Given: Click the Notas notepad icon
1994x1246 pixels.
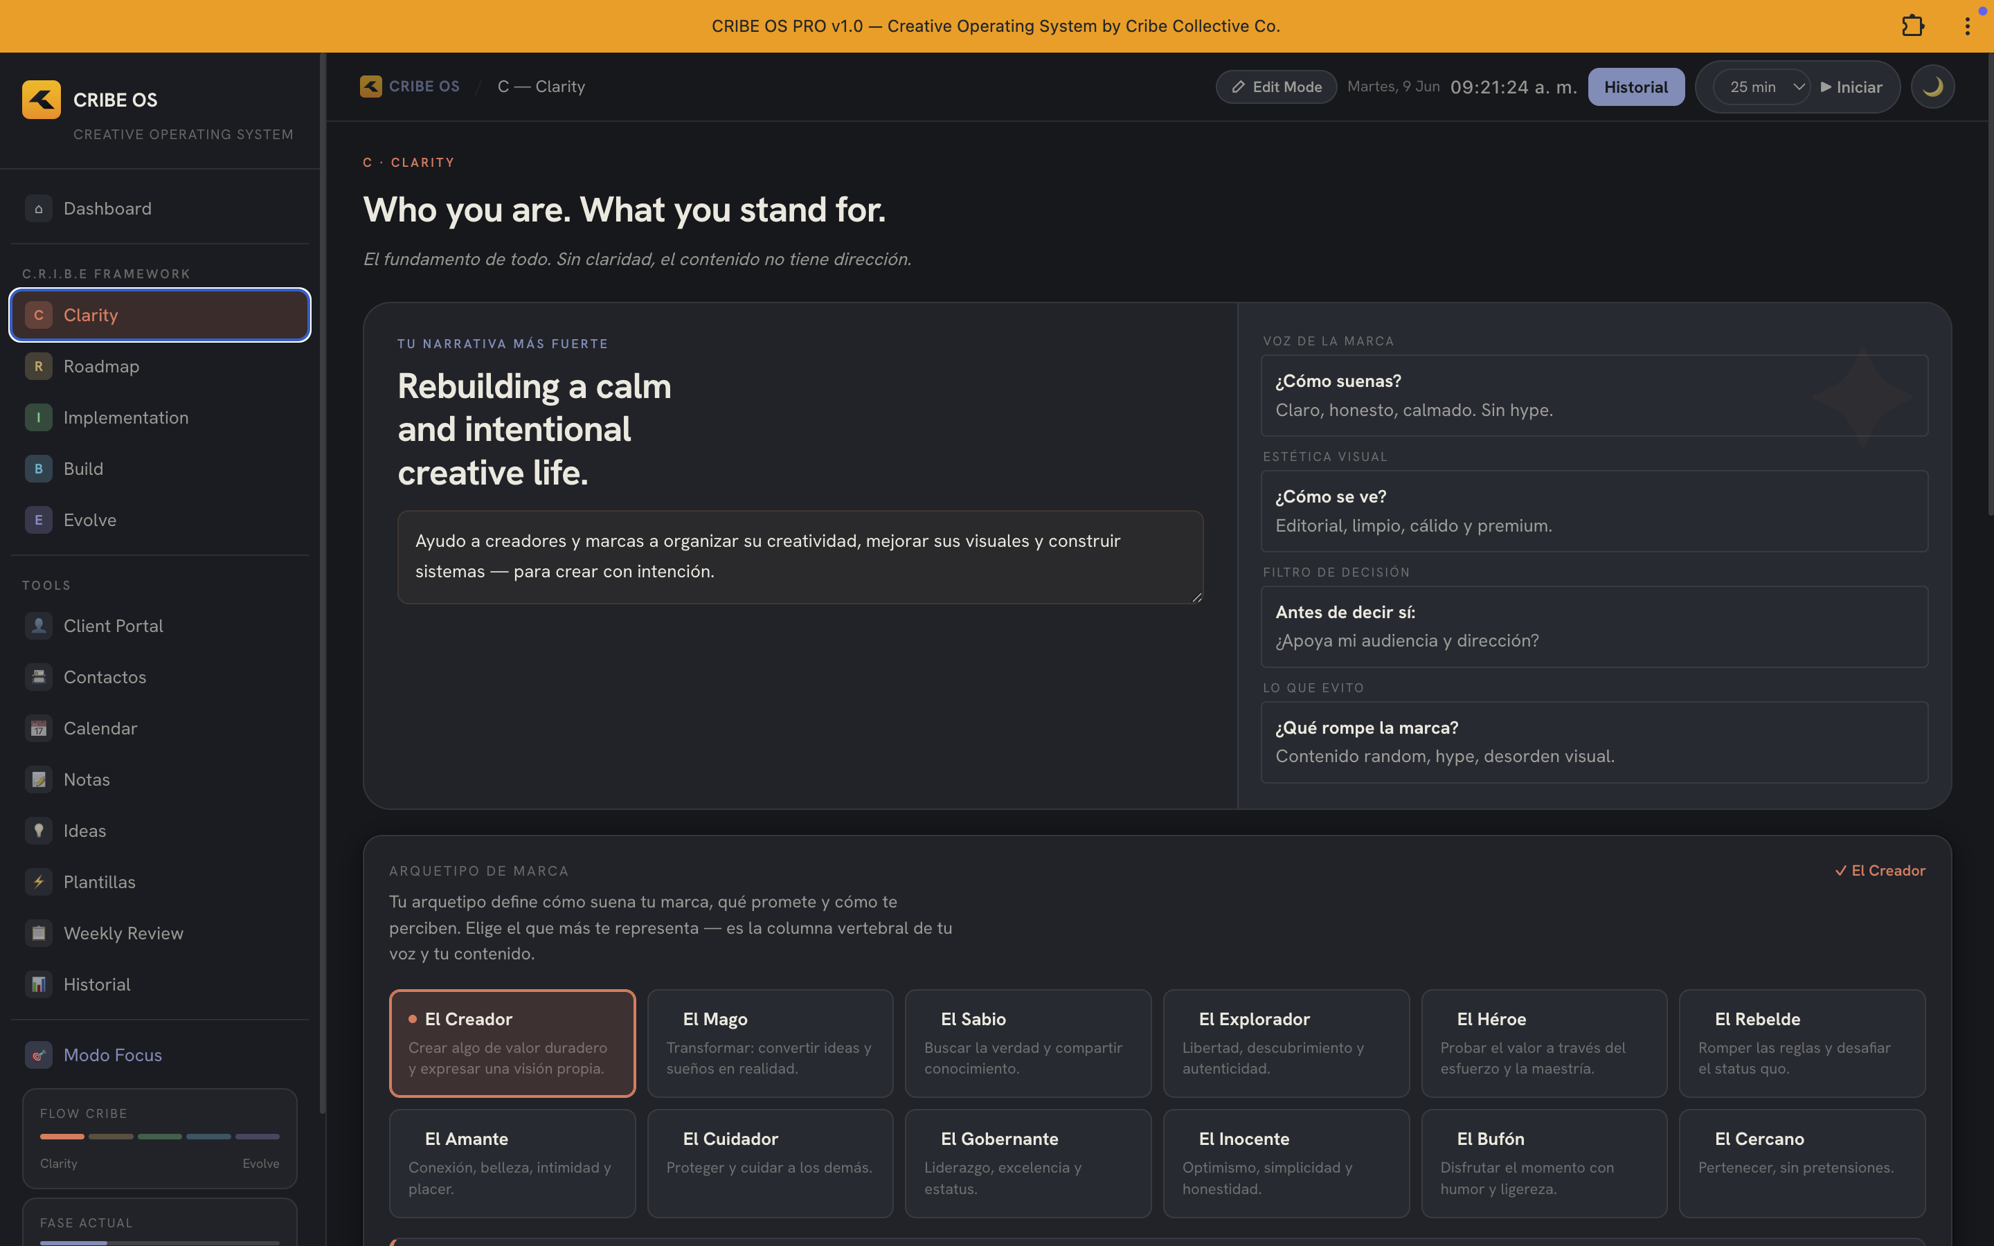Looking at the screenshot, I should pos(39,779).
